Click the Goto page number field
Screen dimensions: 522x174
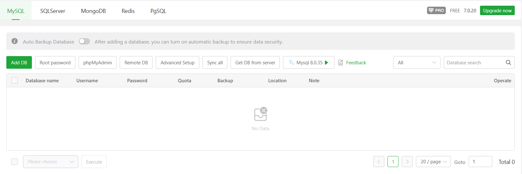[480, 162]
